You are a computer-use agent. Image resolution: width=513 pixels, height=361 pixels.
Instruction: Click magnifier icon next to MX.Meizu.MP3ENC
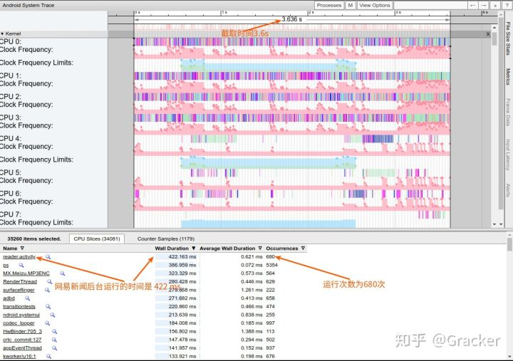coord(62,273)
